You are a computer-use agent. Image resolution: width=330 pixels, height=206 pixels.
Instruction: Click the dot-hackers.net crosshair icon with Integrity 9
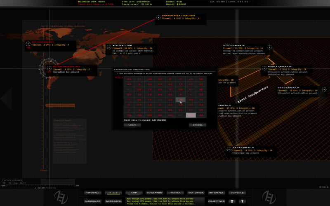click(28, 44)
